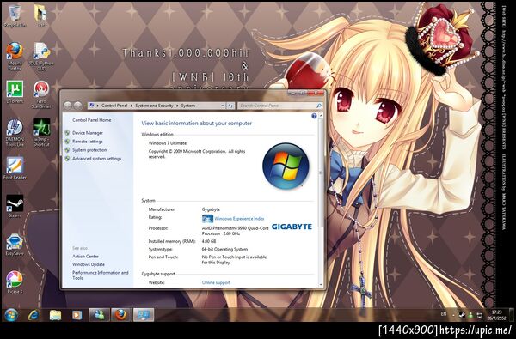Launch the uTorrent desktop shortcut
The height and width of the screenshot is (339, 516).
(15, 92)
